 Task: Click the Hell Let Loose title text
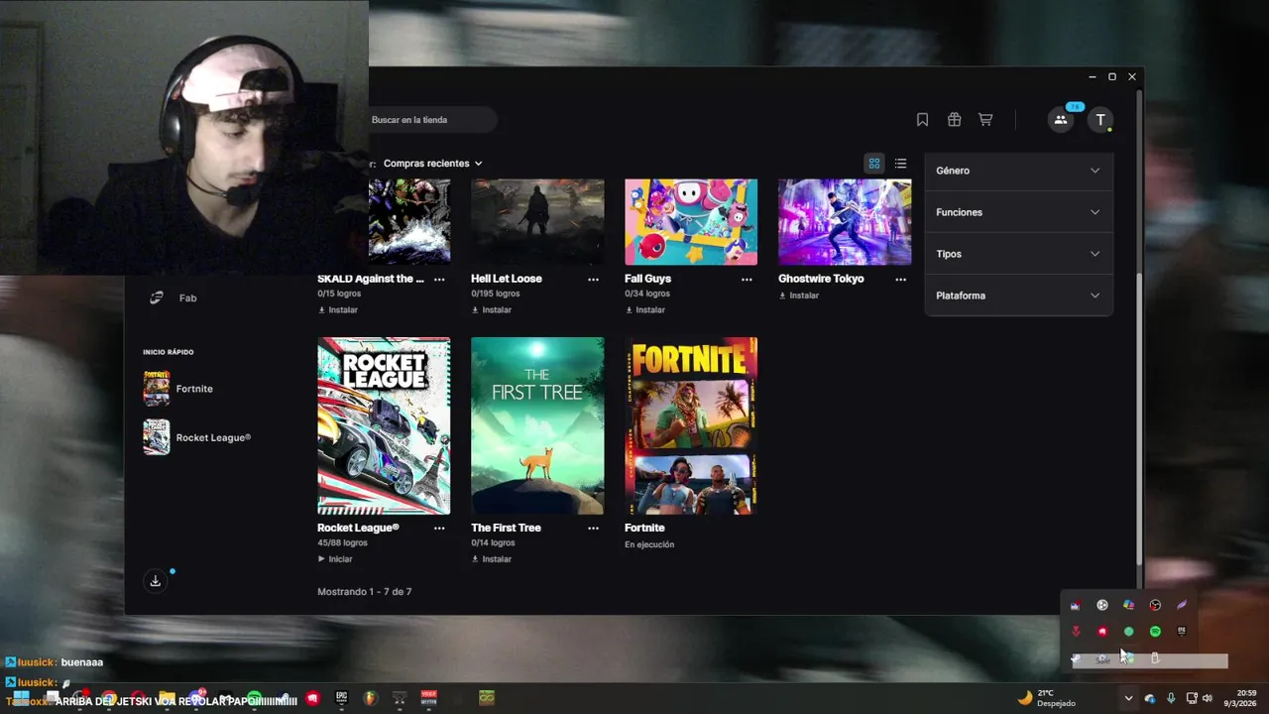pos(507,280)
